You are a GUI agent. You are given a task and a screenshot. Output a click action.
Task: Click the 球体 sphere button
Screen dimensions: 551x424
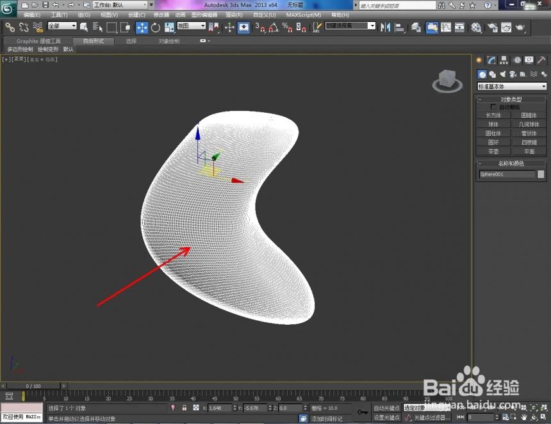point(493,124)
